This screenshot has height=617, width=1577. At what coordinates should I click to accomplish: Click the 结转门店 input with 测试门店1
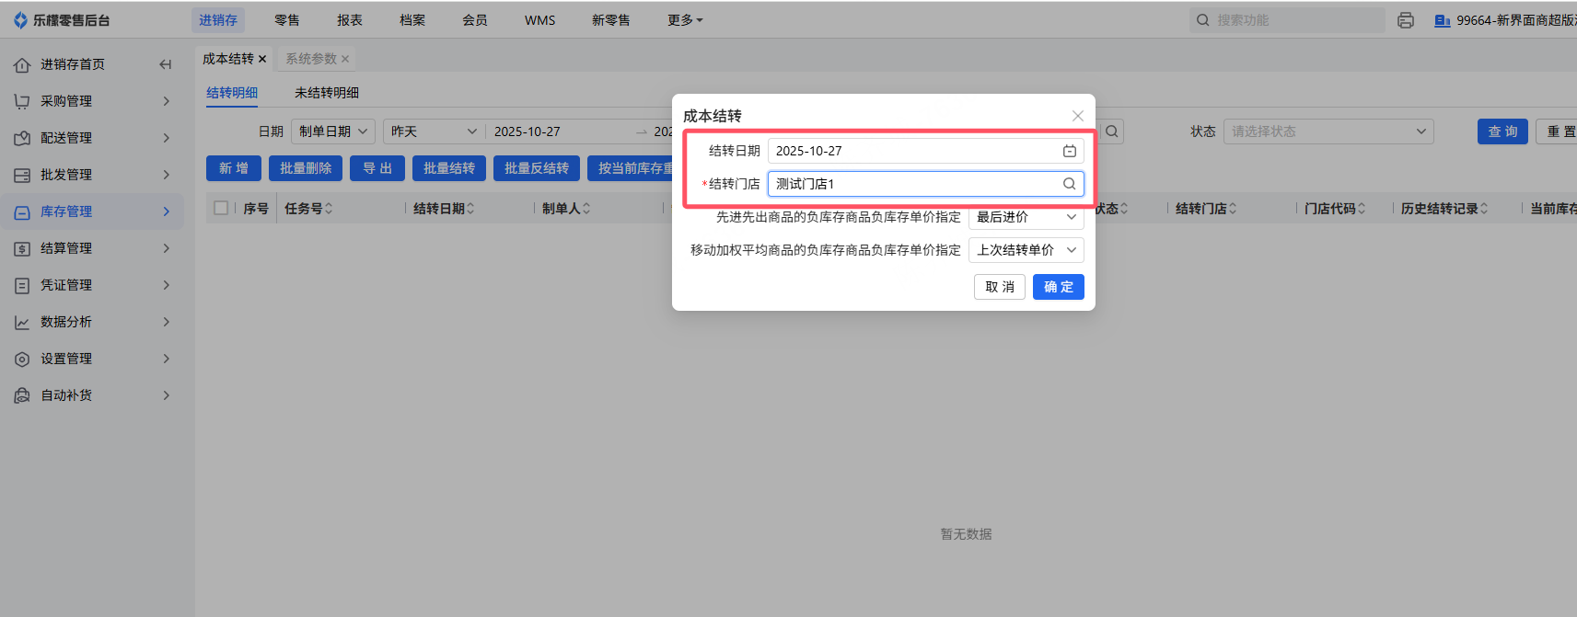click(926, 184)
